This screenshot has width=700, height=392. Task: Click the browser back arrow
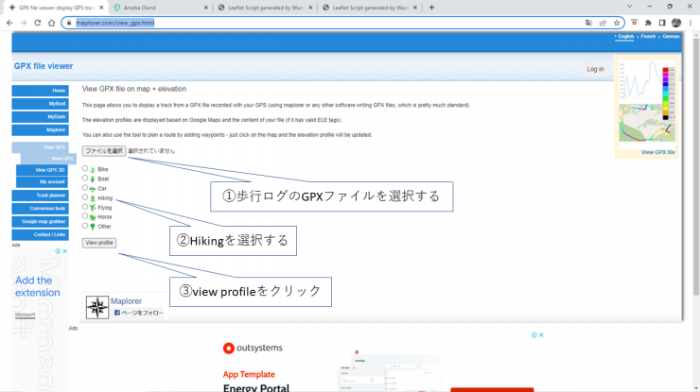9,22
